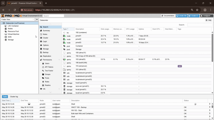This screenshot has width=214, height=120.
Task: Click the console monitor icon in Shell task row
Action: coord(29,104)
